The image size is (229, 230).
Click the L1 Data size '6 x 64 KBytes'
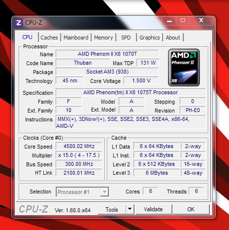(x=157, y=146)
